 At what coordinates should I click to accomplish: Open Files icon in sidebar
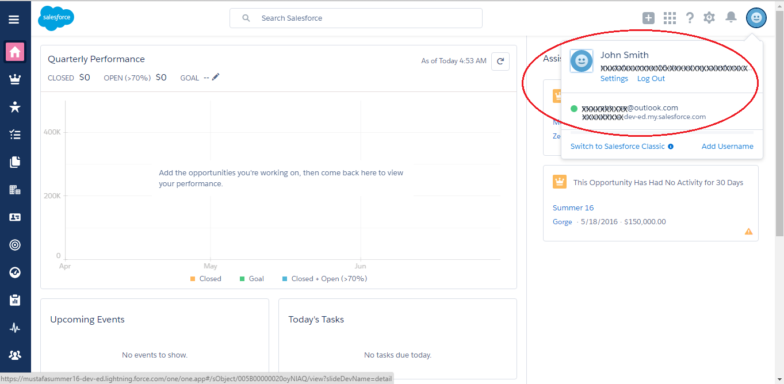[15, 162]
